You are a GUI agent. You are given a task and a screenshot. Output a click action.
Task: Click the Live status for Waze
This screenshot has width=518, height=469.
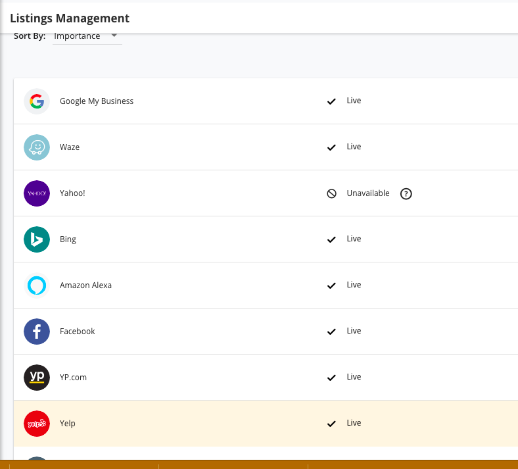point(354,147)
